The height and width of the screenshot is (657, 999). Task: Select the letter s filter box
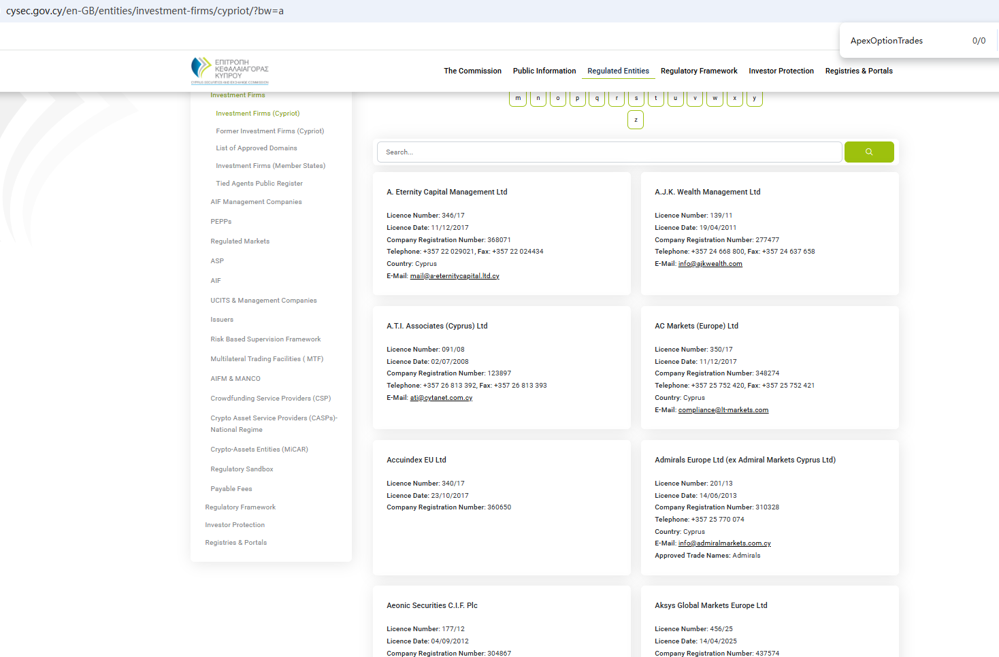[x=636, y=99]
